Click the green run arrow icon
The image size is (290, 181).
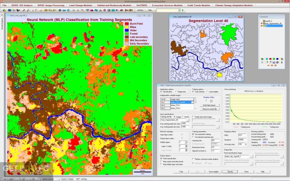(183, 10)
